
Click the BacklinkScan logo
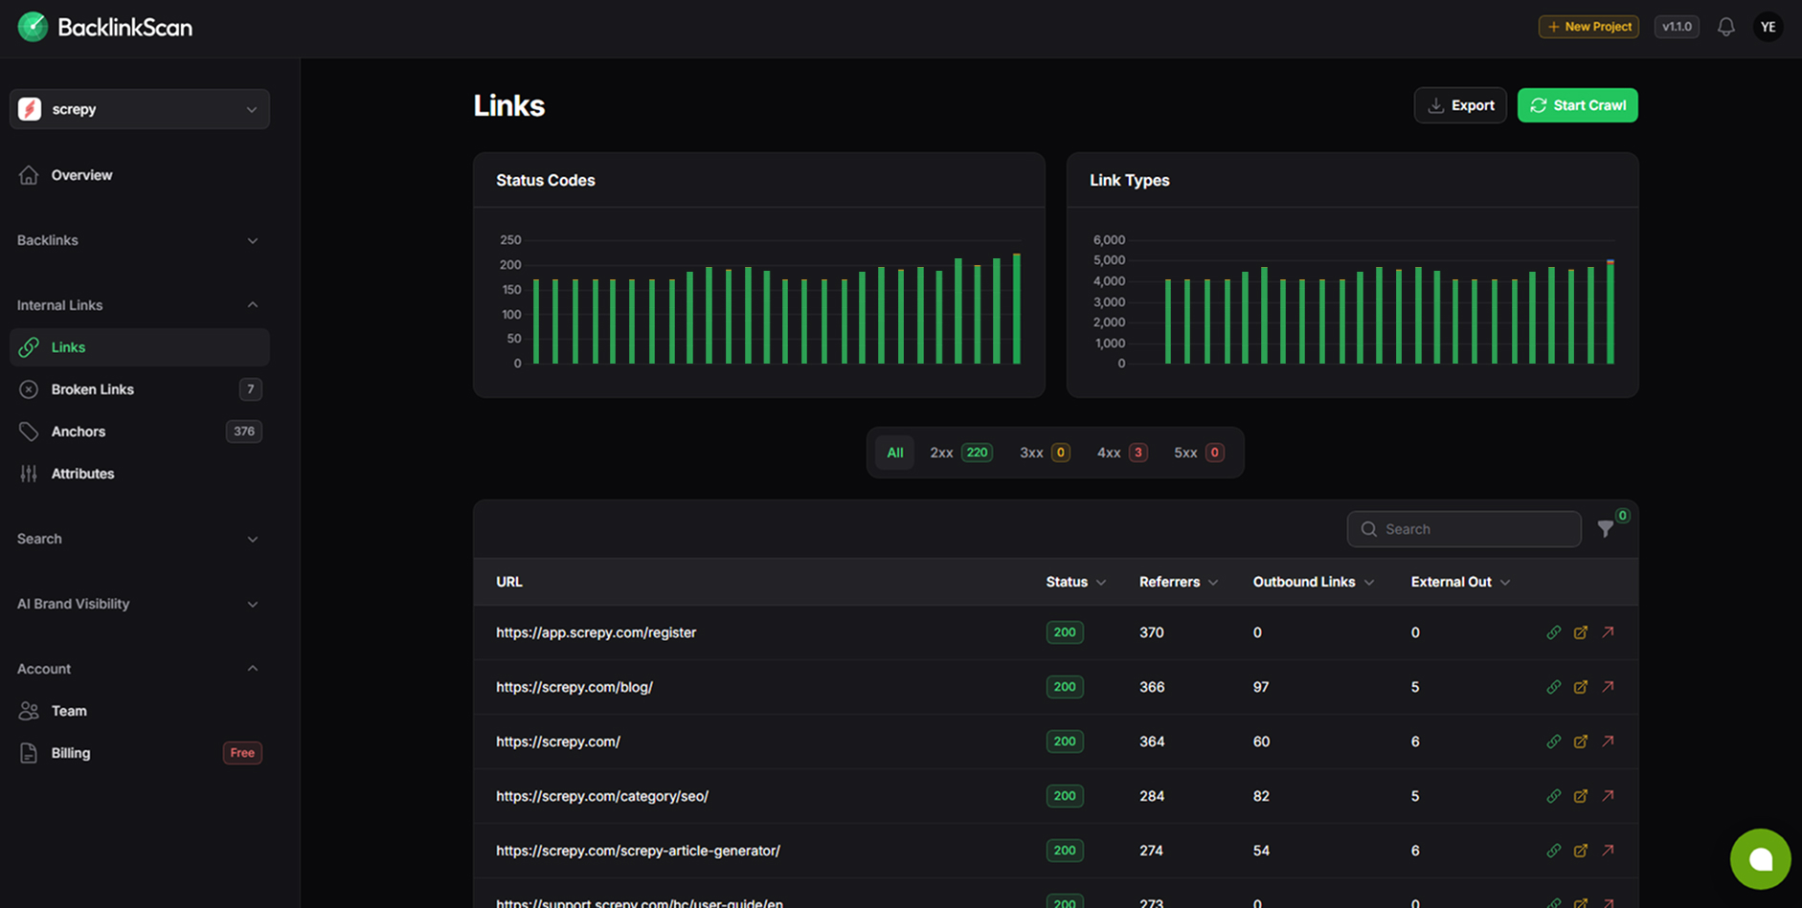[x=105, y=27]
